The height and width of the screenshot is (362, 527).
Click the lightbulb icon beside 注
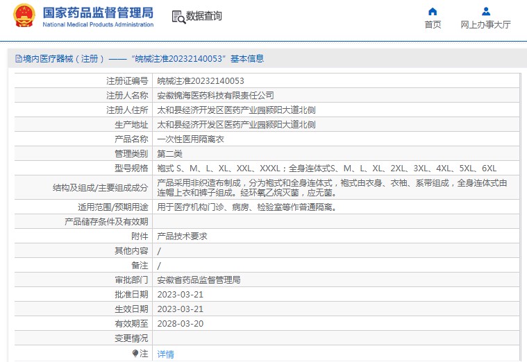[x=135, y=353]
